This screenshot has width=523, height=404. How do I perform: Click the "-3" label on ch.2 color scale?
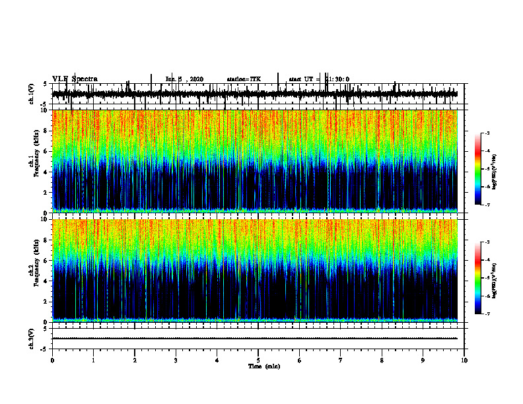pyautogui.click(x=487, y=242)
